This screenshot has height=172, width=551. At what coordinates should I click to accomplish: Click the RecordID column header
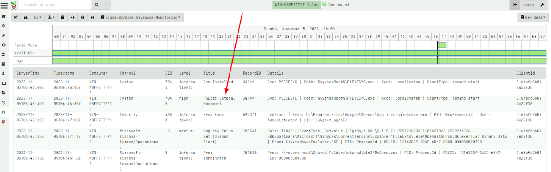252,73
